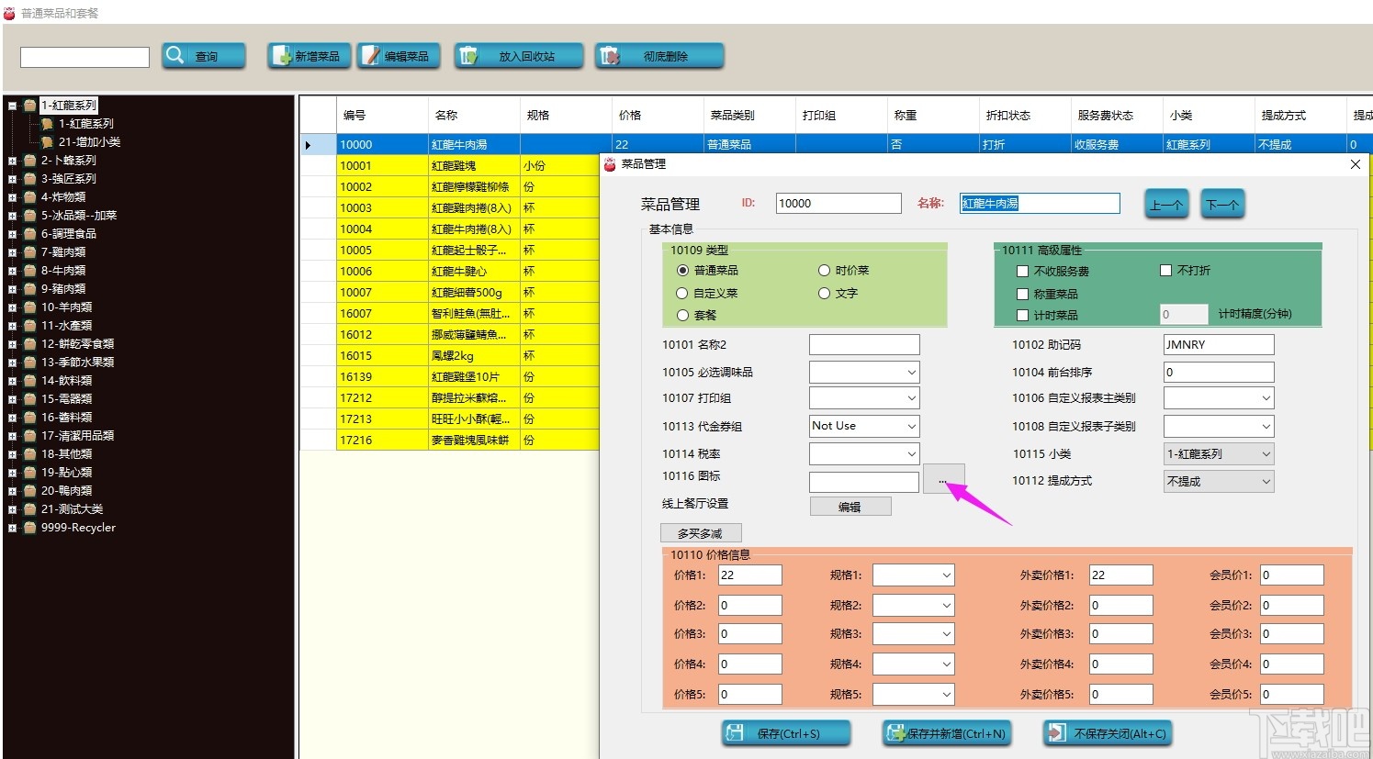Image resolution: width=1373 pixels, height=759 pixels.
Task: Click the 编辑 button for 线上餐厅设置
Action: [850, 507]
